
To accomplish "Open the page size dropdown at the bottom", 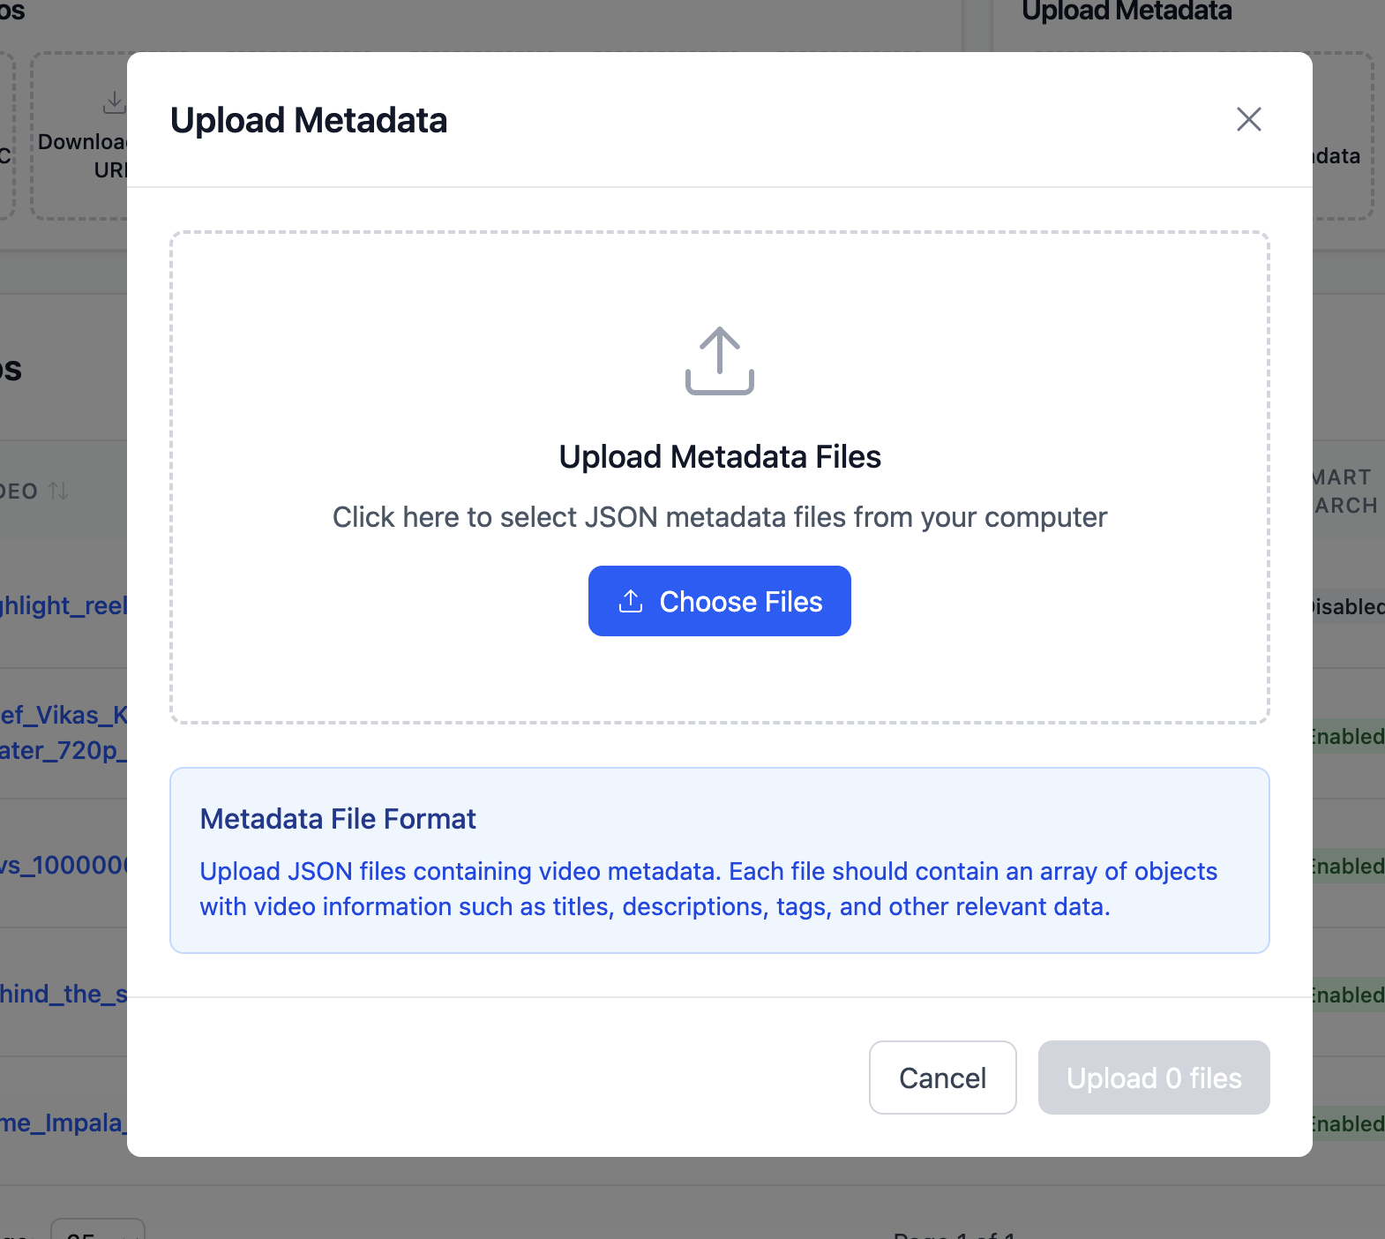I will click(98, 1229).
